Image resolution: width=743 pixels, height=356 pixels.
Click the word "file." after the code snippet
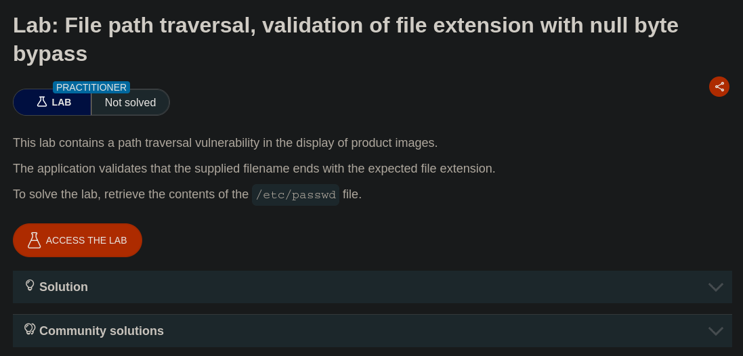click(352, 194)
